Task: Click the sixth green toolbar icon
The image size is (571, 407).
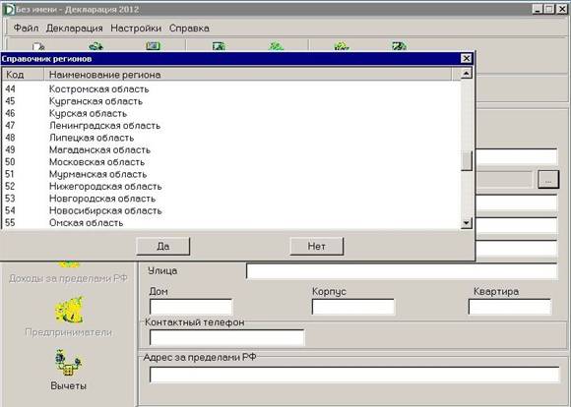Action: (x=342, y=46)
